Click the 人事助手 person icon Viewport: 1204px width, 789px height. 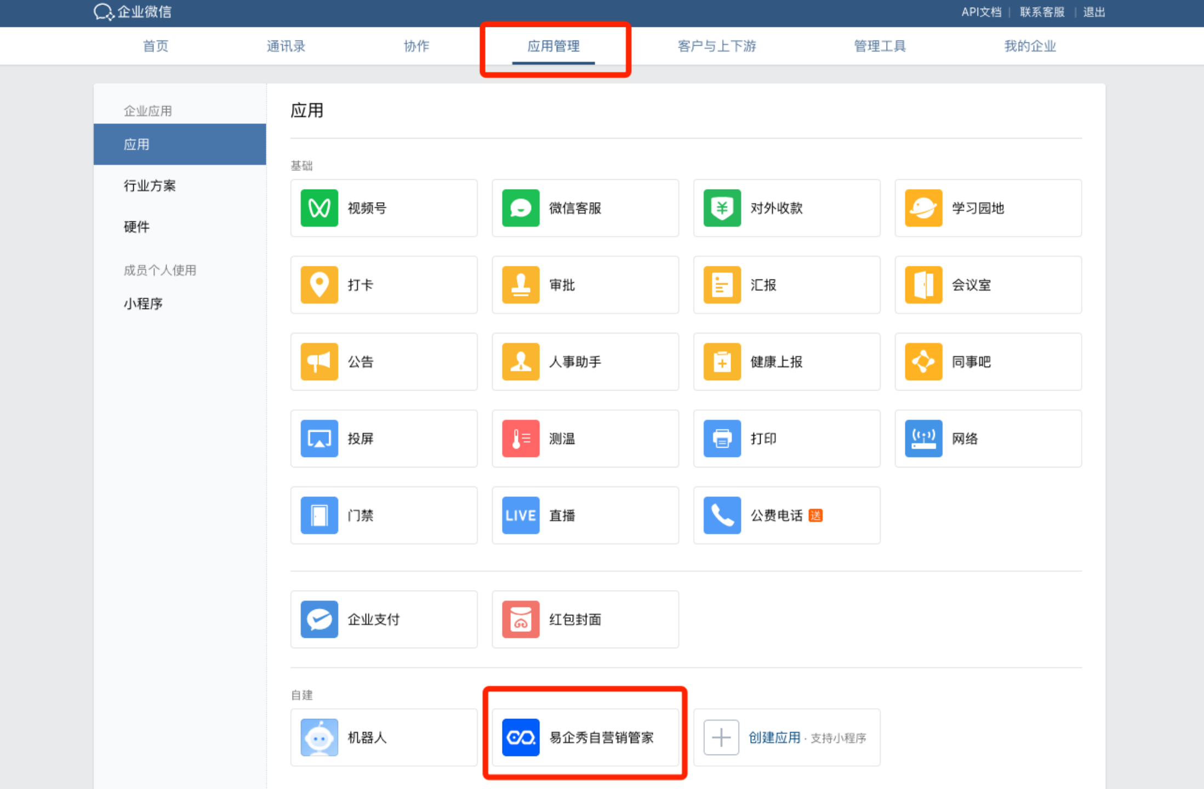click(x=521, y=362)
